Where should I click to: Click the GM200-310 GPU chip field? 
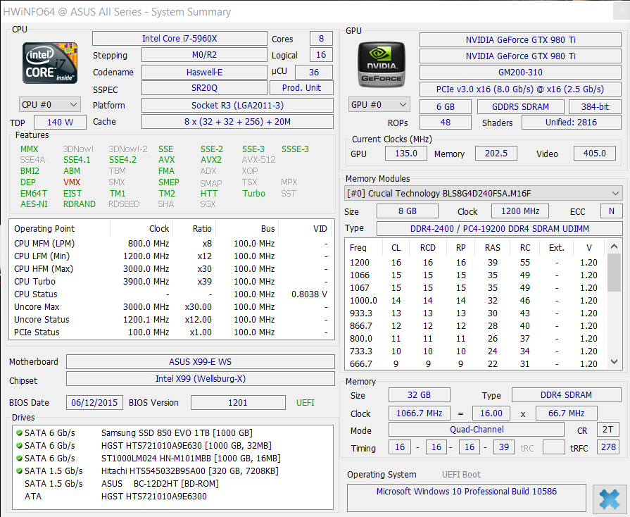[520, 73]
